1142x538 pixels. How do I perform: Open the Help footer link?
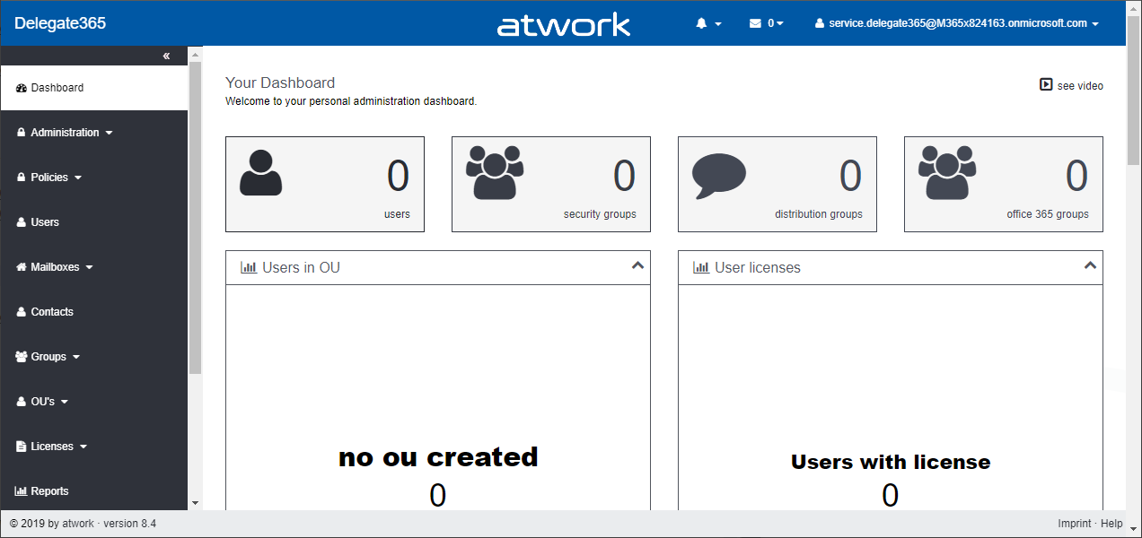pyautogui.click(x=1111, y=524)
